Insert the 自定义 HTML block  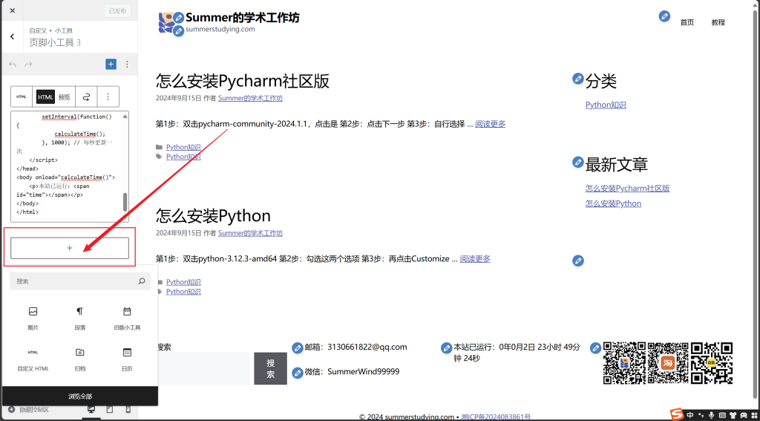click(x=33, y=359)
